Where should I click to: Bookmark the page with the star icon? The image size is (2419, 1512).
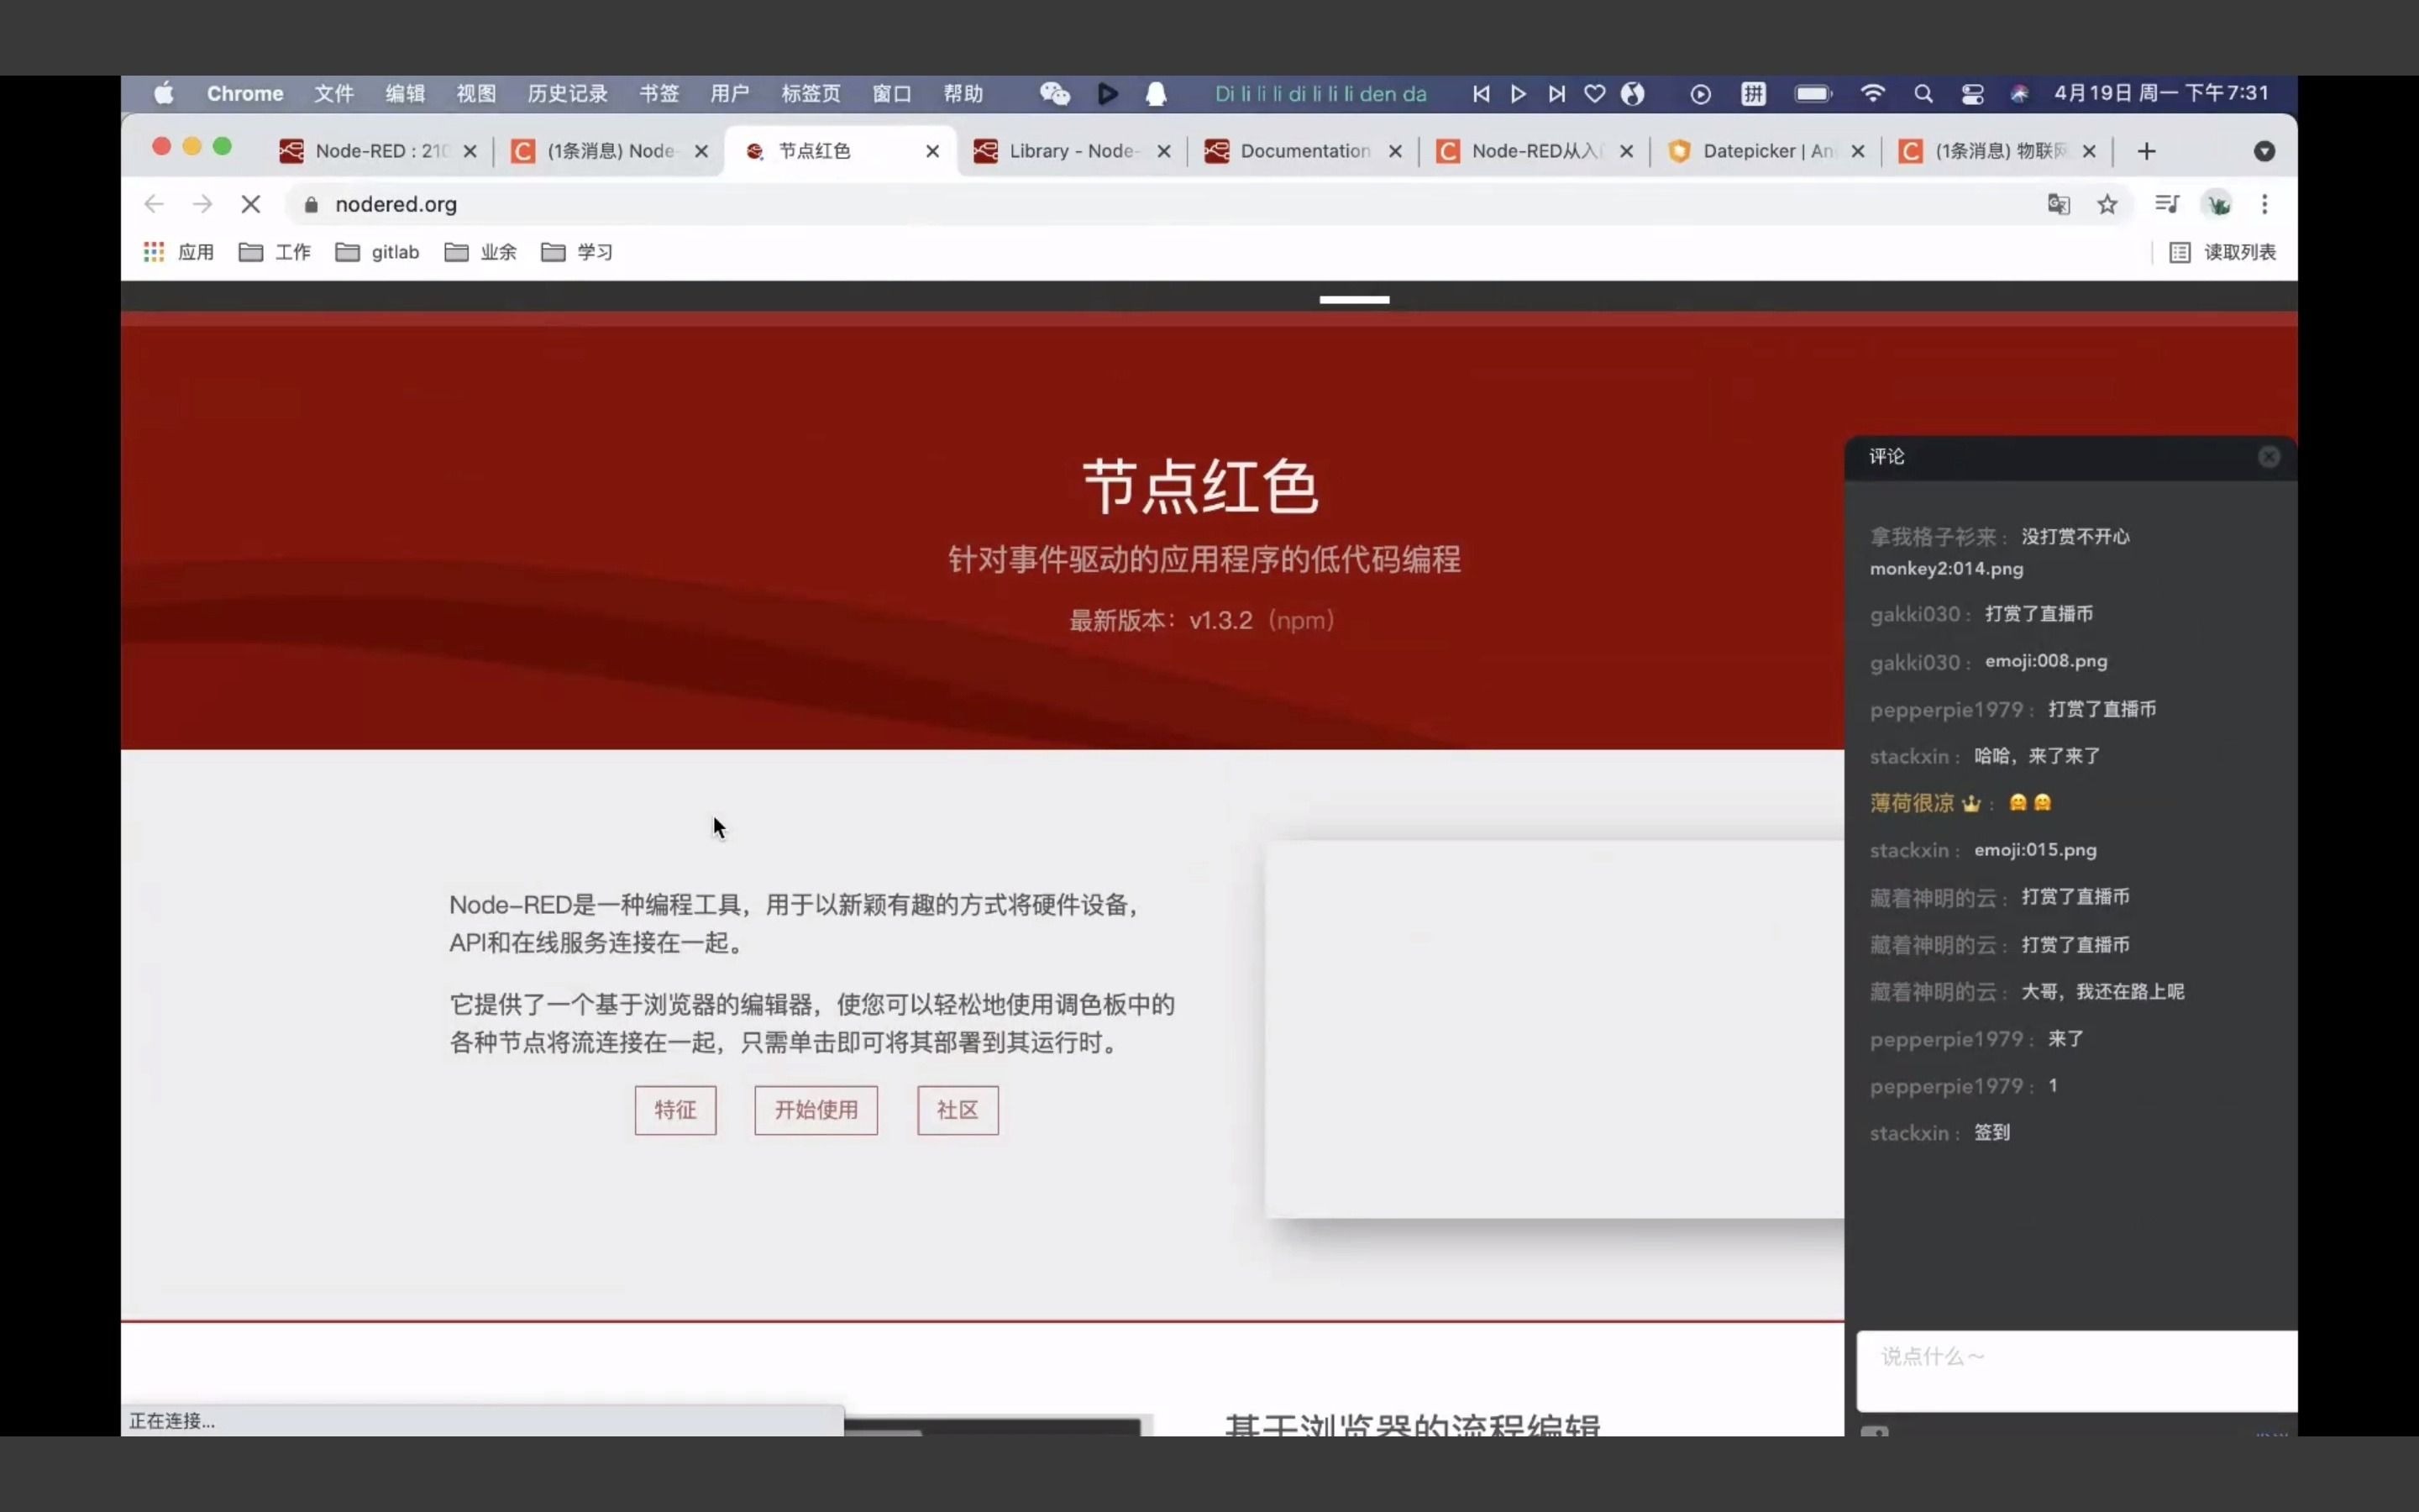pos(2109,204)
